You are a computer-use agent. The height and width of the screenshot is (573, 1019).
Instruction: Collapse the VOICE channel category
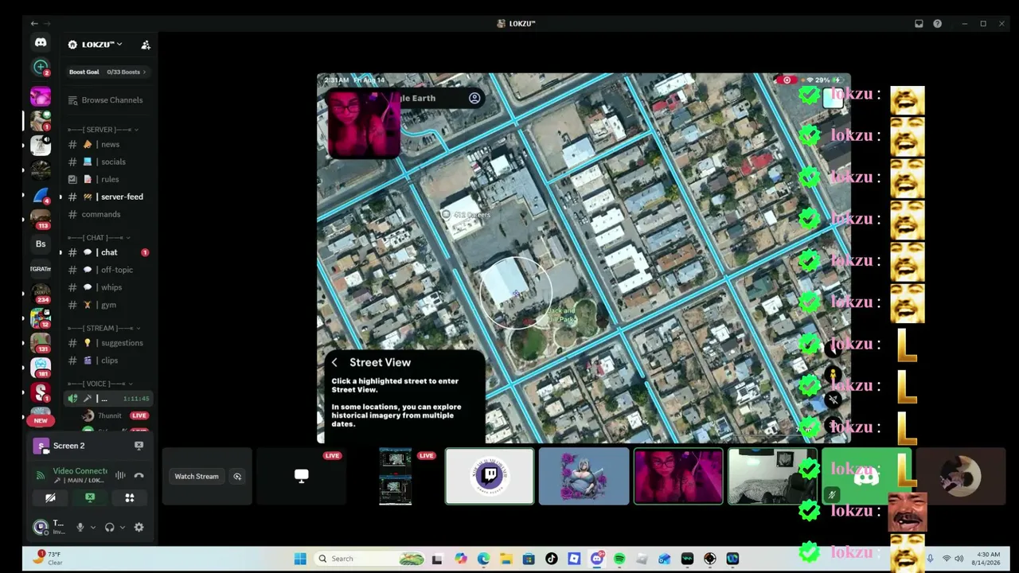coord(100,384)
